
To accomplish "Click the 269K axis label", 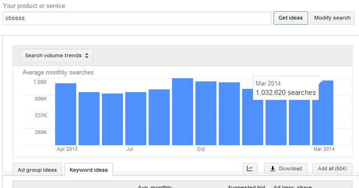I will click(x=41, y=132).
